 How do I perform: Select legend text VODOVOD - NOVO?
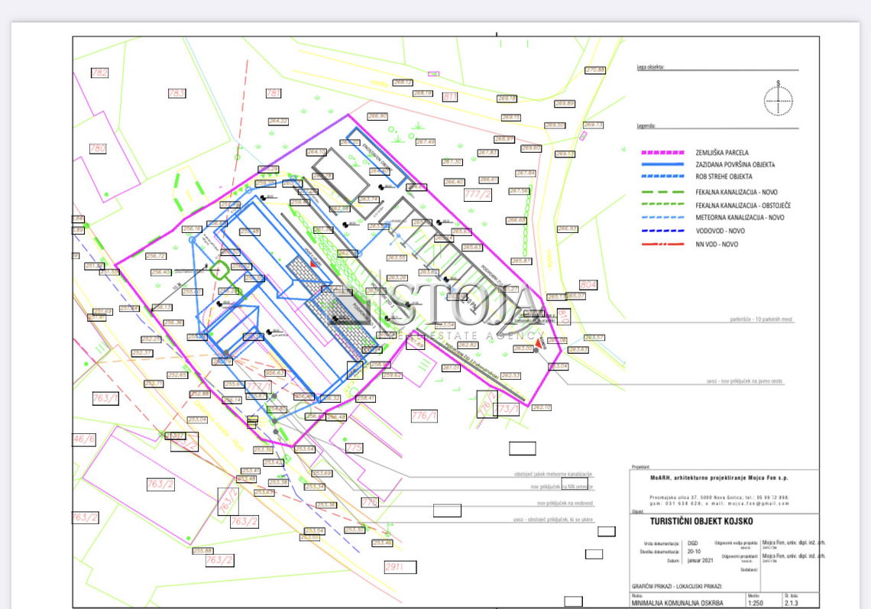720,232
